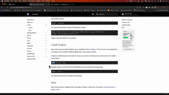Viewport: 169px width, 95px height.
Task: Expand the Fluent sidebar section
Action: (x=46, y=38)
